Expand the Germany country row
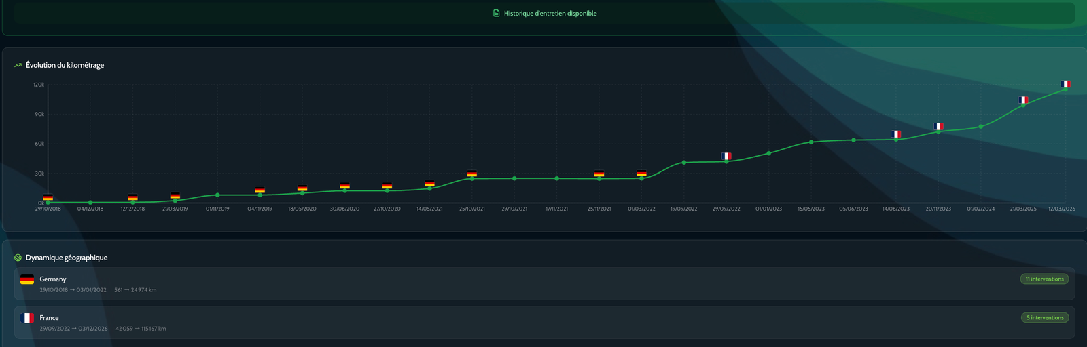This screenshot has width=1087, height=347. tap(543, 284)
